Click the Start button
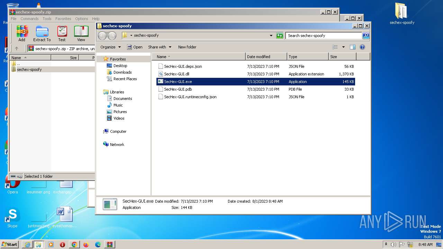The height and width of the screenshot is (249, 443). (10, 245)
